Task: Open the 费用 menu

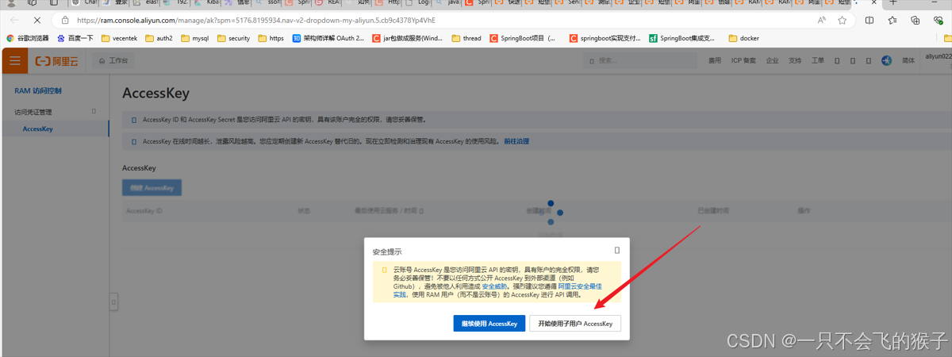Action: [715, 60]
